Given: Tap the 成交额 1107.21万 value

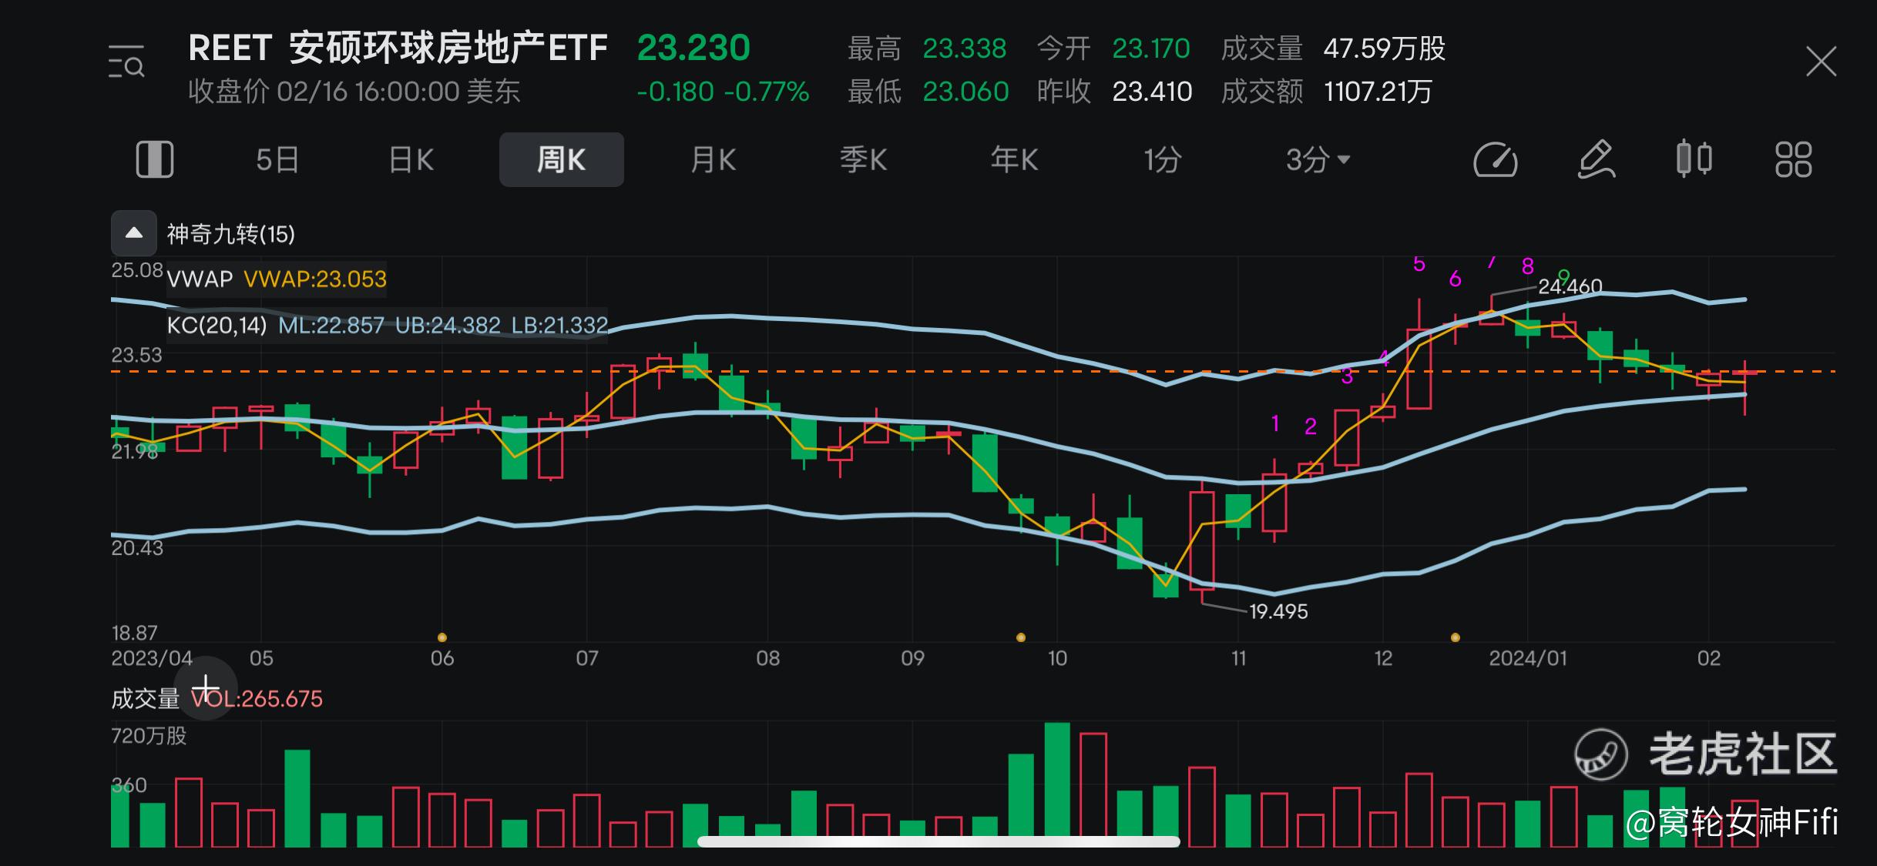Looking at the screenshot, I should 1378,92.
